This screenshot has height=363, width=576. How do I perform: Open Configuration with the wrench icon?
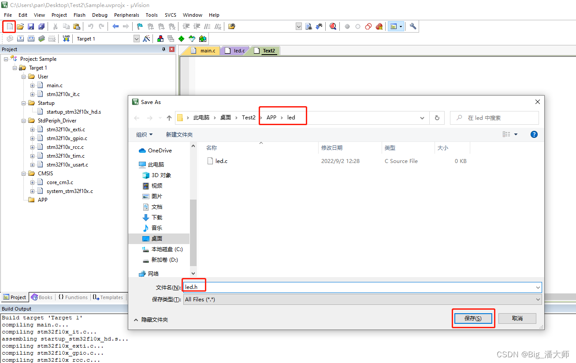pos(413,26)
